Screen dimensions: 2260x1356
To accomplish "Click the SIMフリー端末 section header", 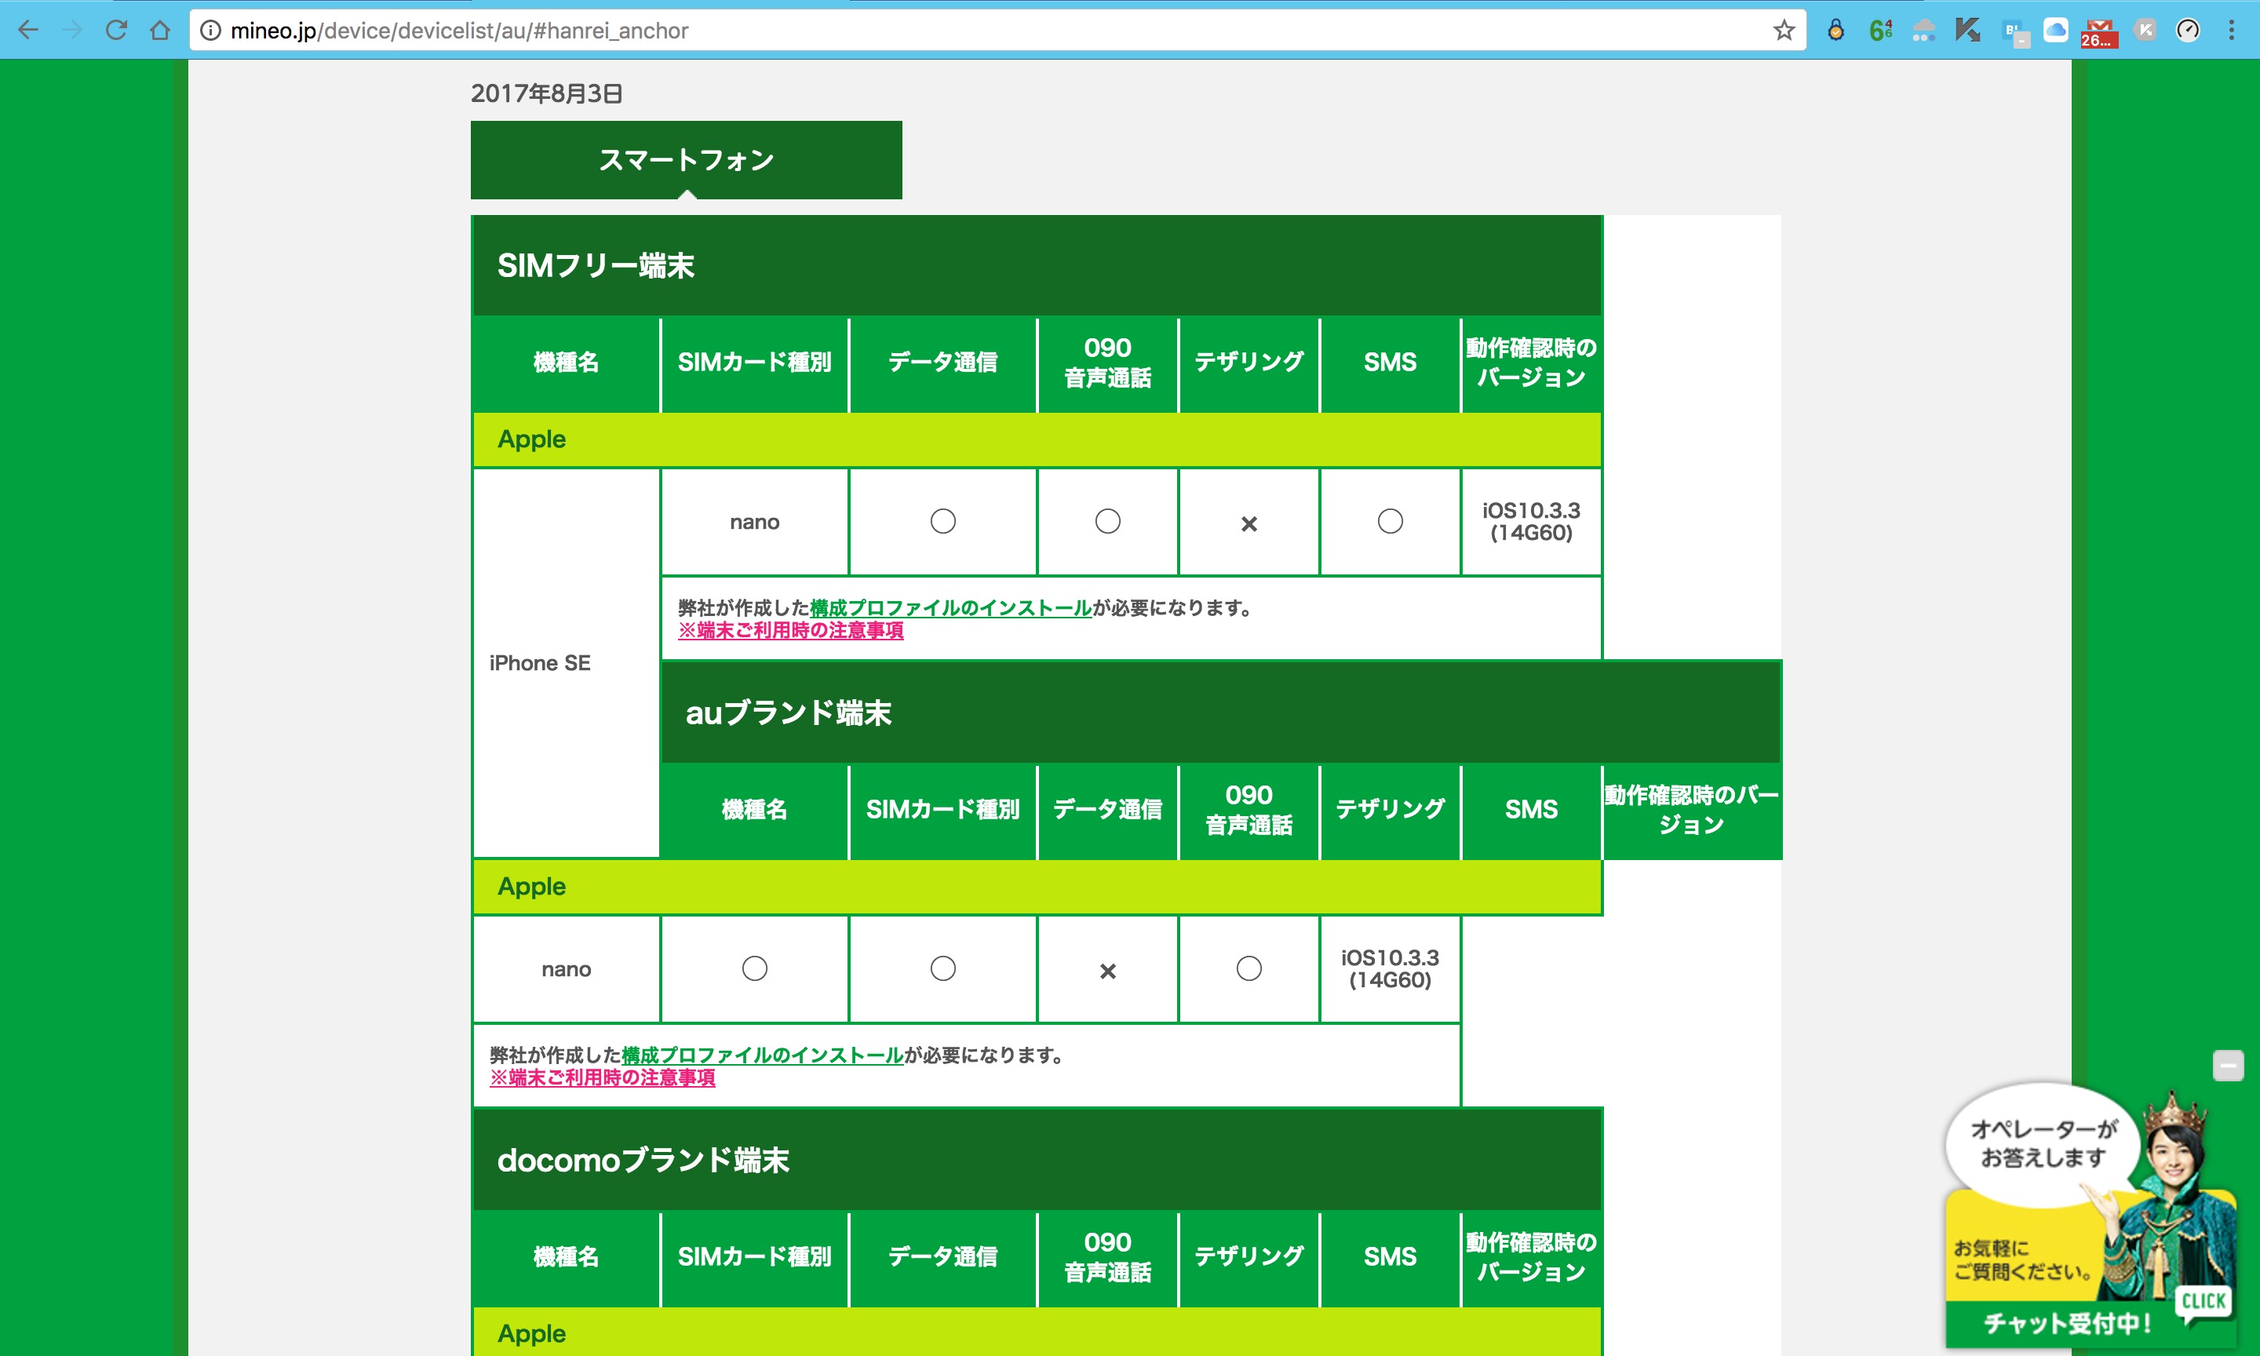I will tap(596, 266).
